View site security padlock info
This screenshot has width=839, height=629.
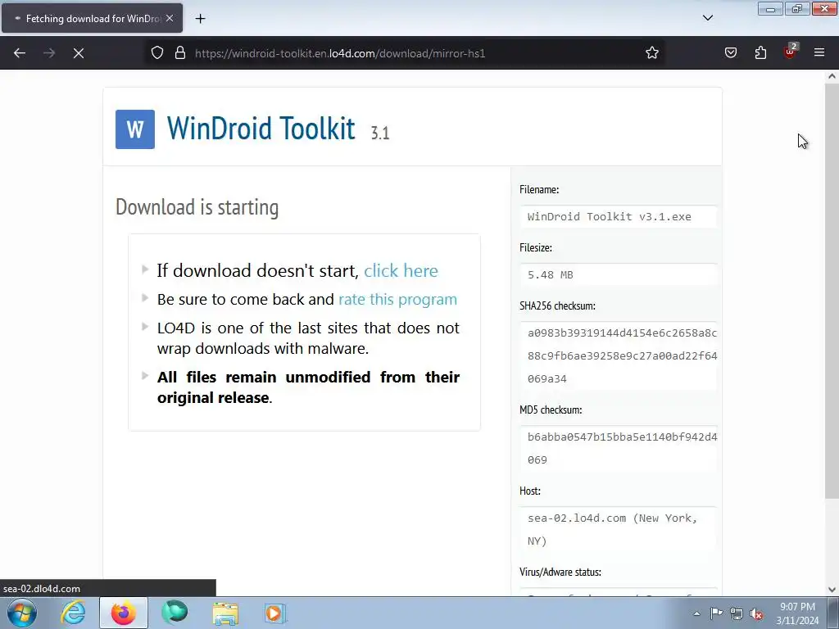point(180,53)
